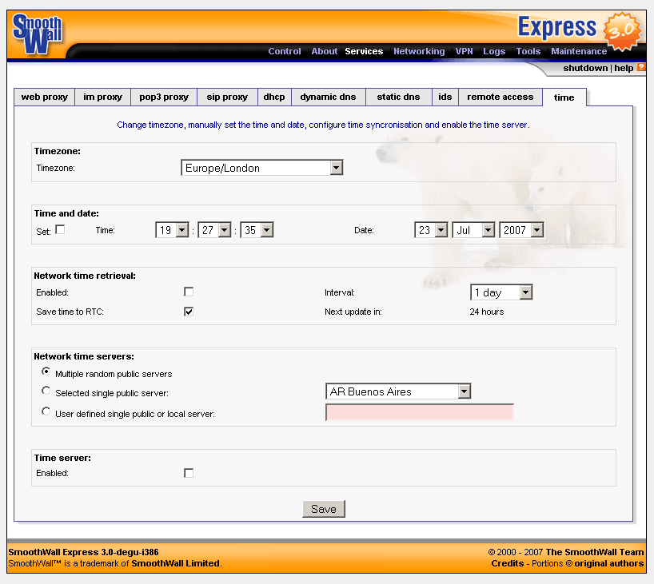Open the minute dropdown showing 27
Viewport: 654px width, 584px height.
[x=214, y=229]
